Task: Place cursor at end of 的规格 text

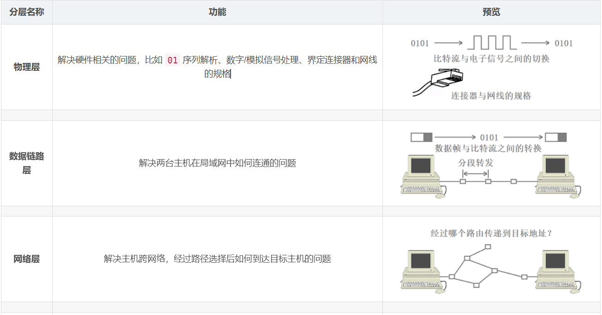Action: coord(231,74)
